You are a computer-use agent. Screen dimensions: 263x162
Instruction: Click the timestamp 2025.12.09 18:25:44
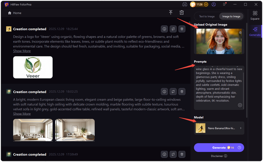click(63, 29)
